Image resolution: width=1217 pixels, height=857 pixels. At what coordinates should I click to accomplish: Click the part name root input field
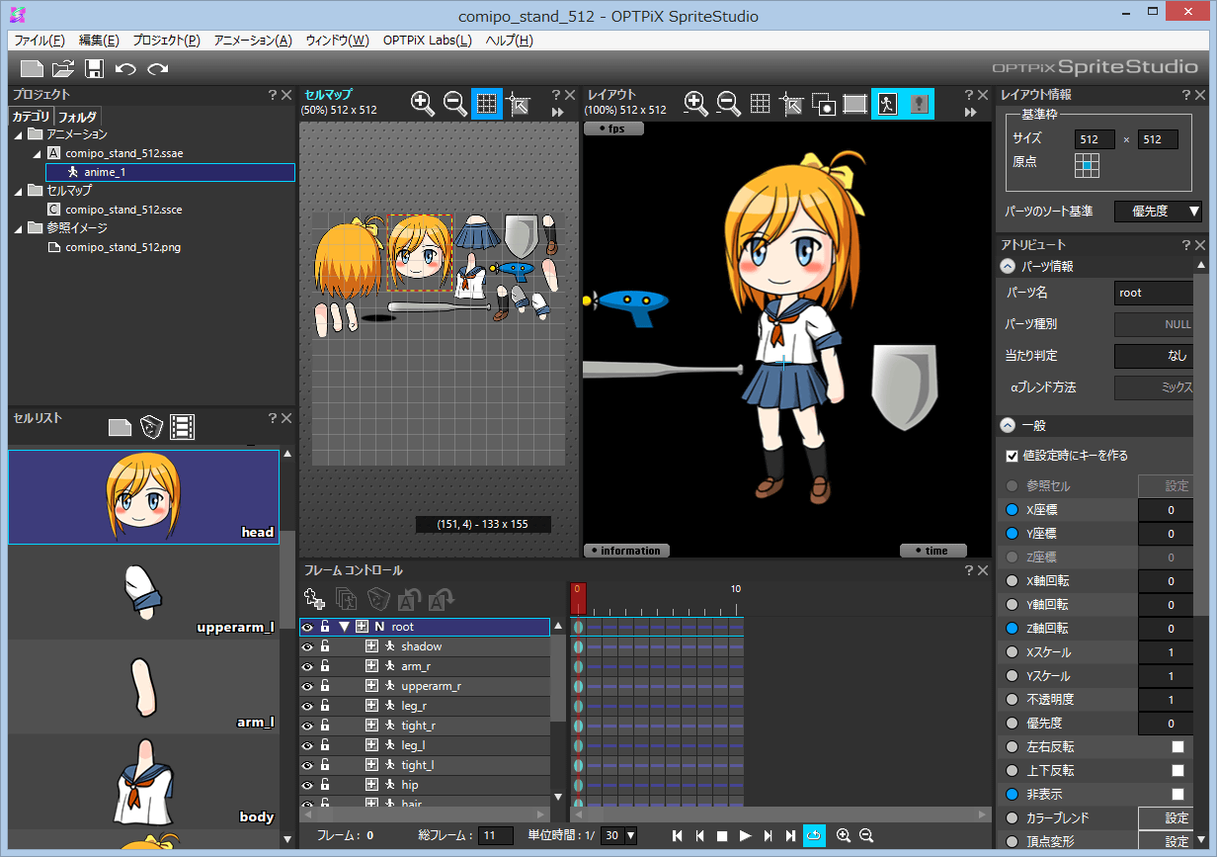coord(1154,293)
